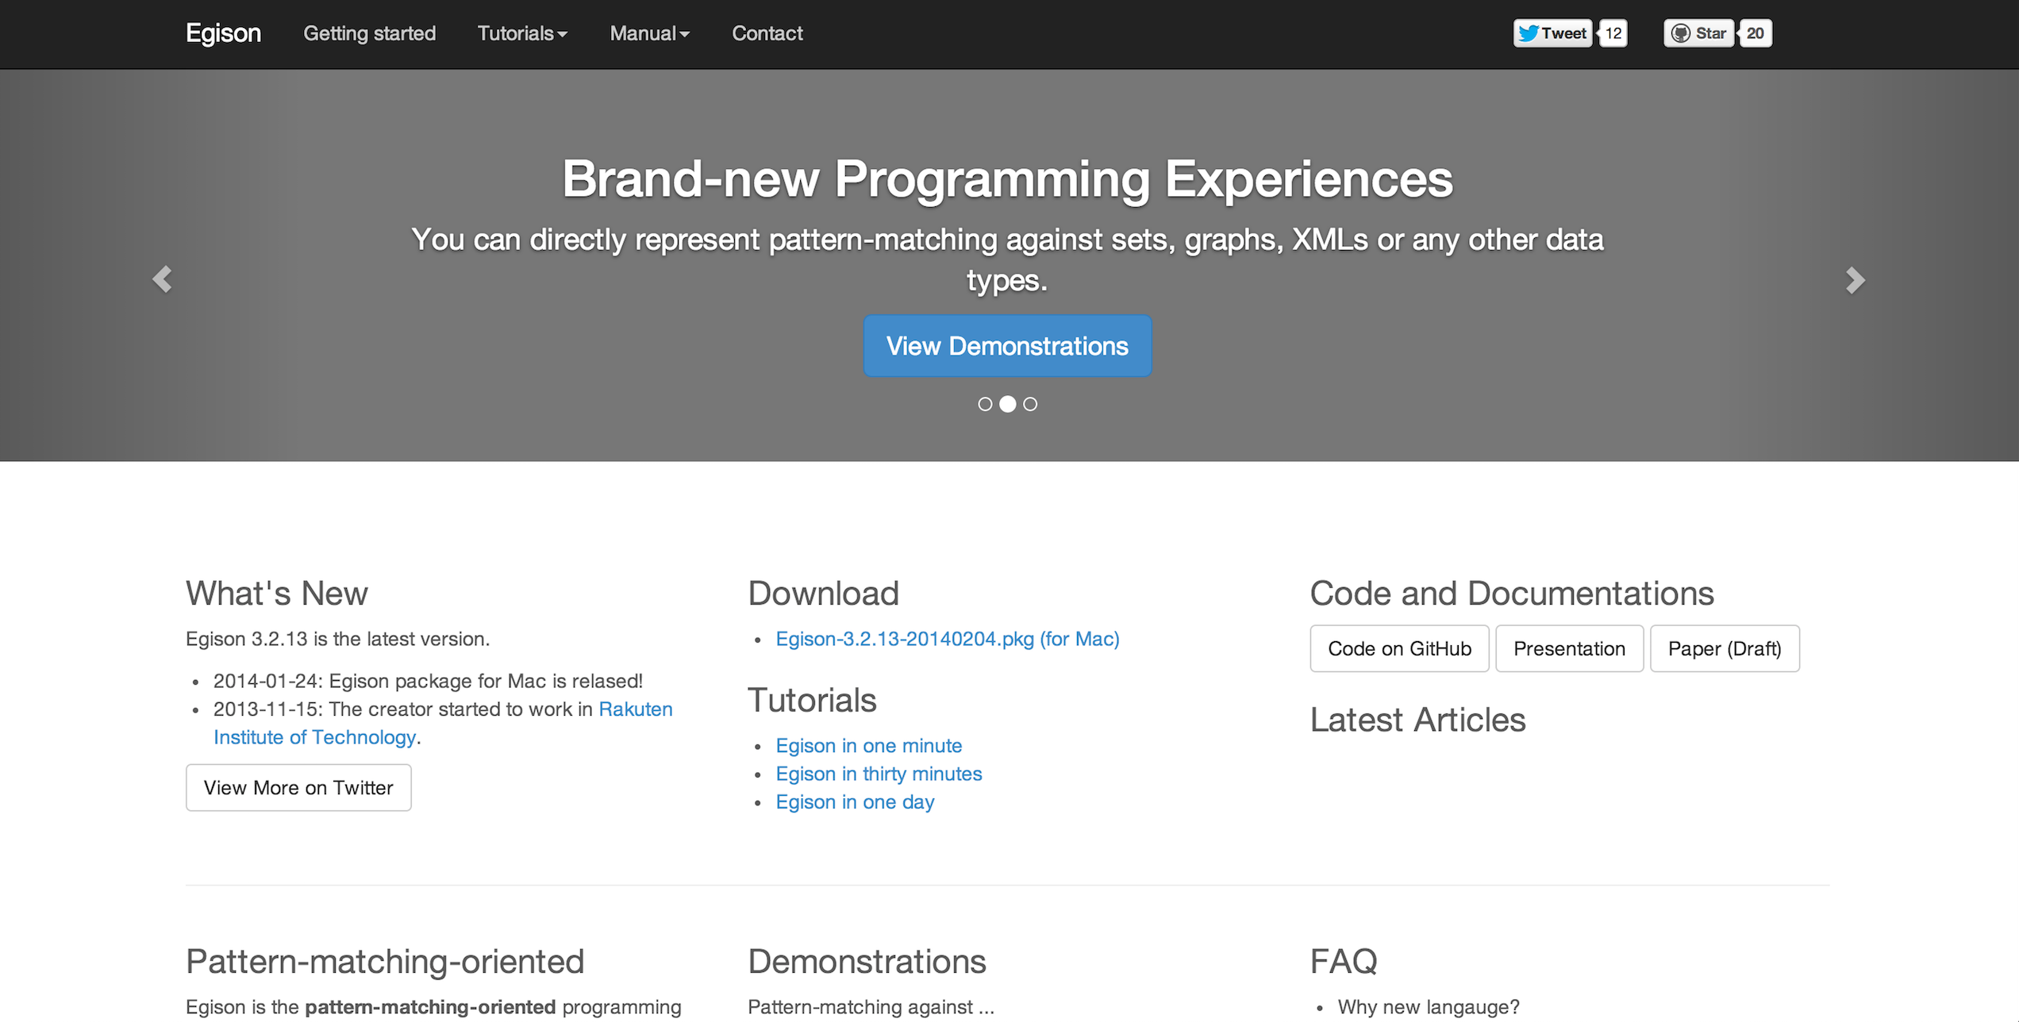Viewport: 2019px width, 1022px height.
Task: Click the Brand-new Programming Experiences heading
Action: pos(1007,179)
